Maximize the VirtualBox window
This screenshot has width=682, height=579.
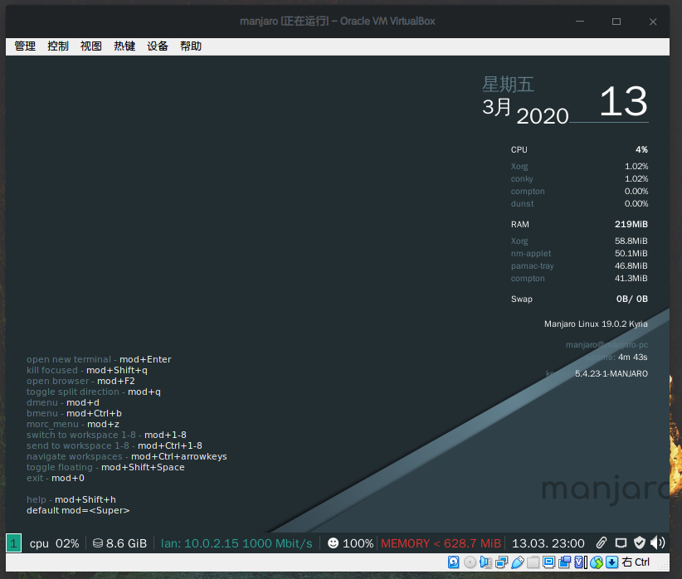tap(616, 22)
